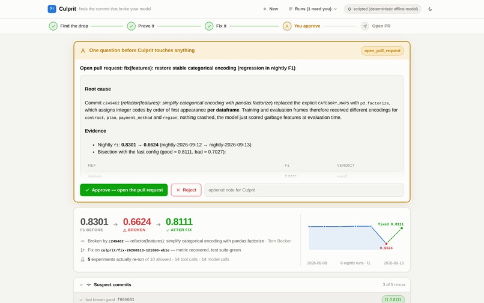The height and width of the screenshot is (303, 484).
Task: Select the Find the drop step
Action: [68, 26]
